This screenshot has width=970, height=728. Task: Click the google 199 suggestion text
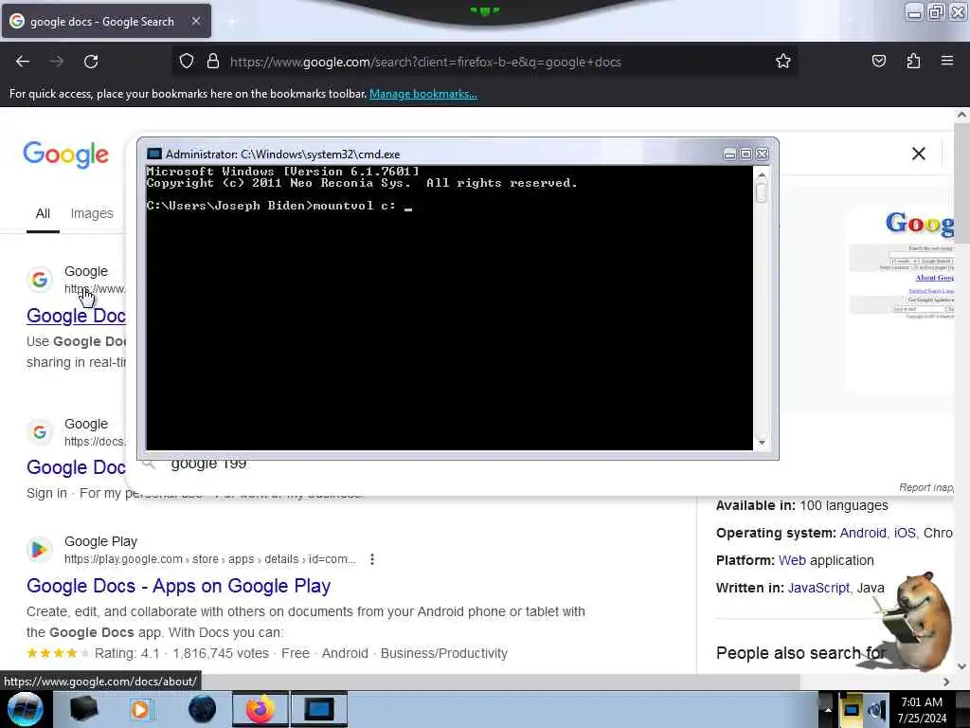208,464
